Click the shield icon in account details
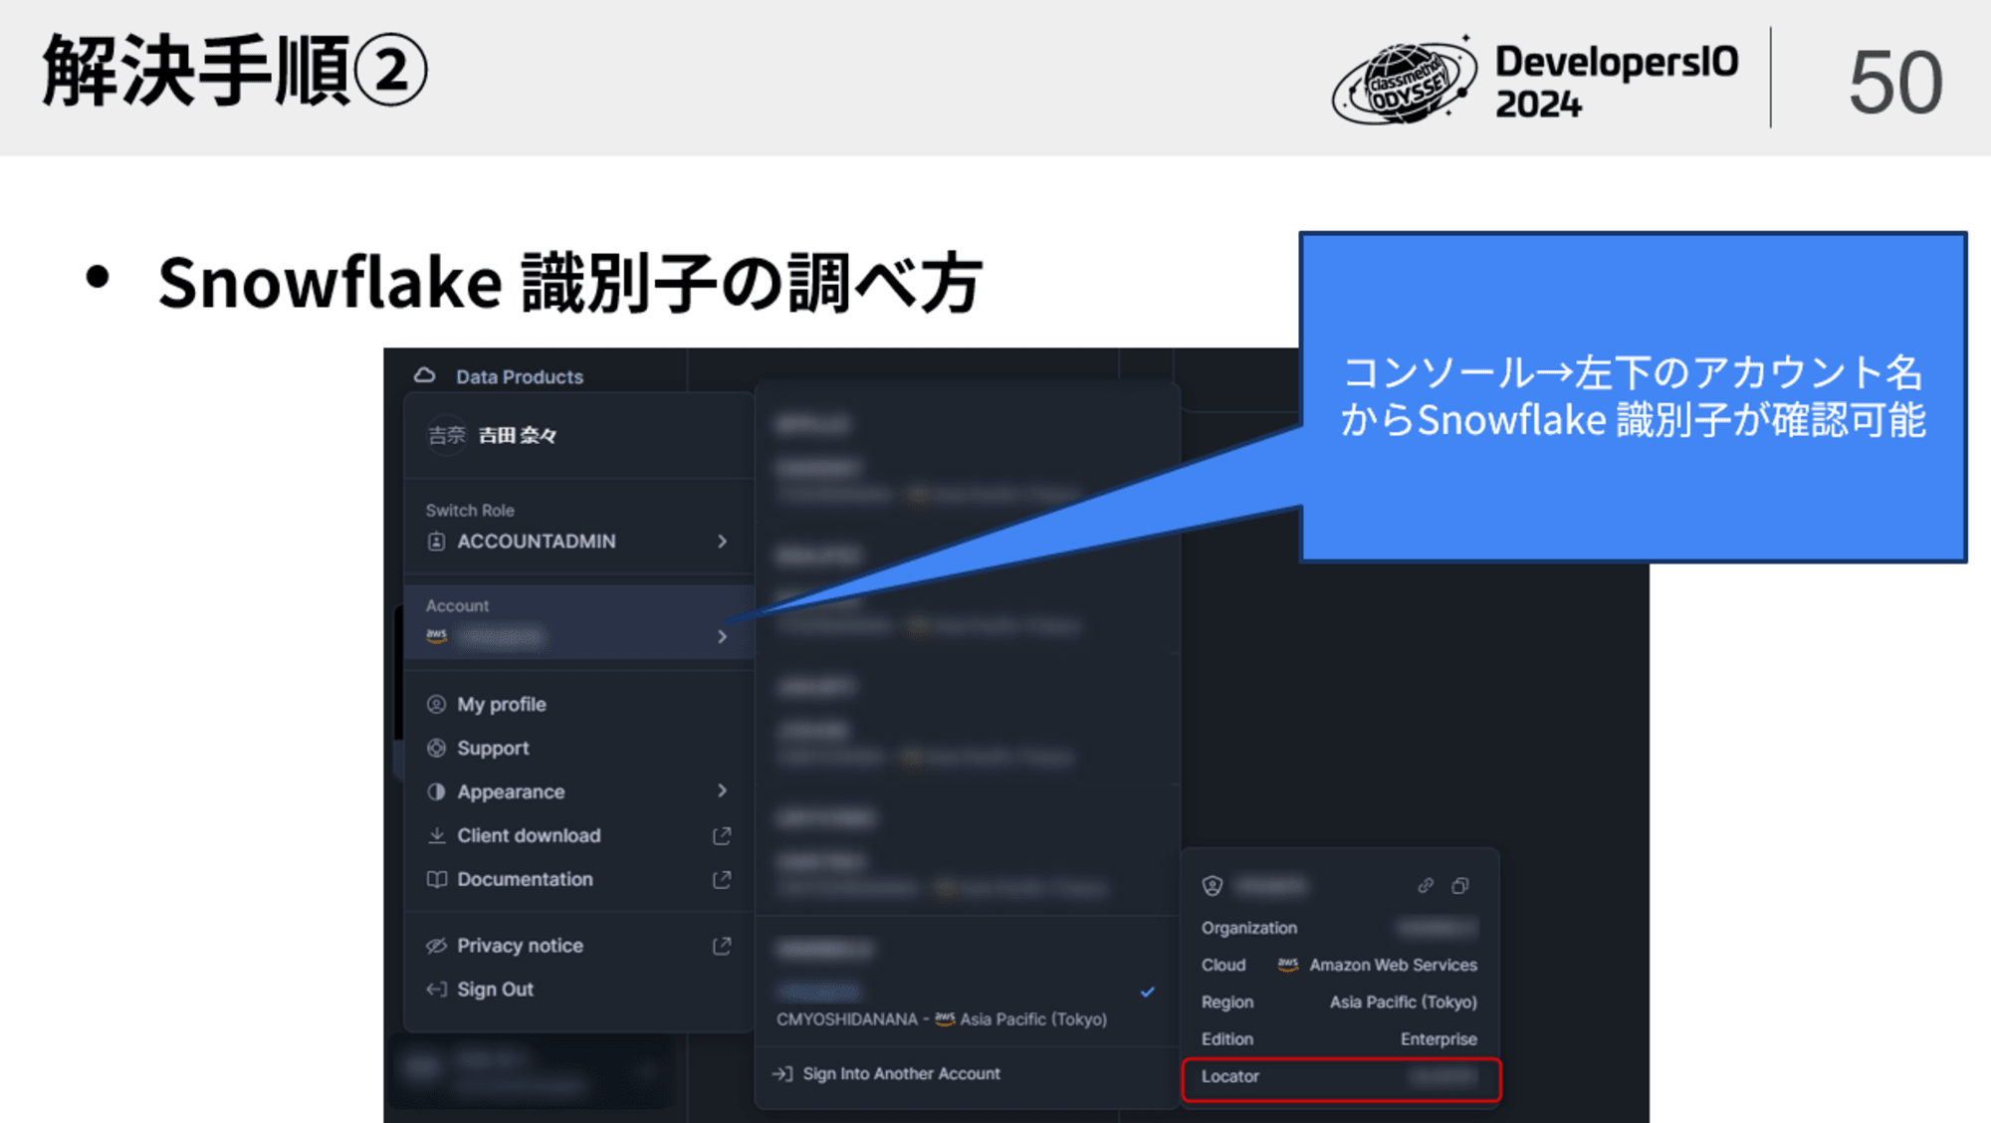The image size is (1991, 1123). 1213,886
